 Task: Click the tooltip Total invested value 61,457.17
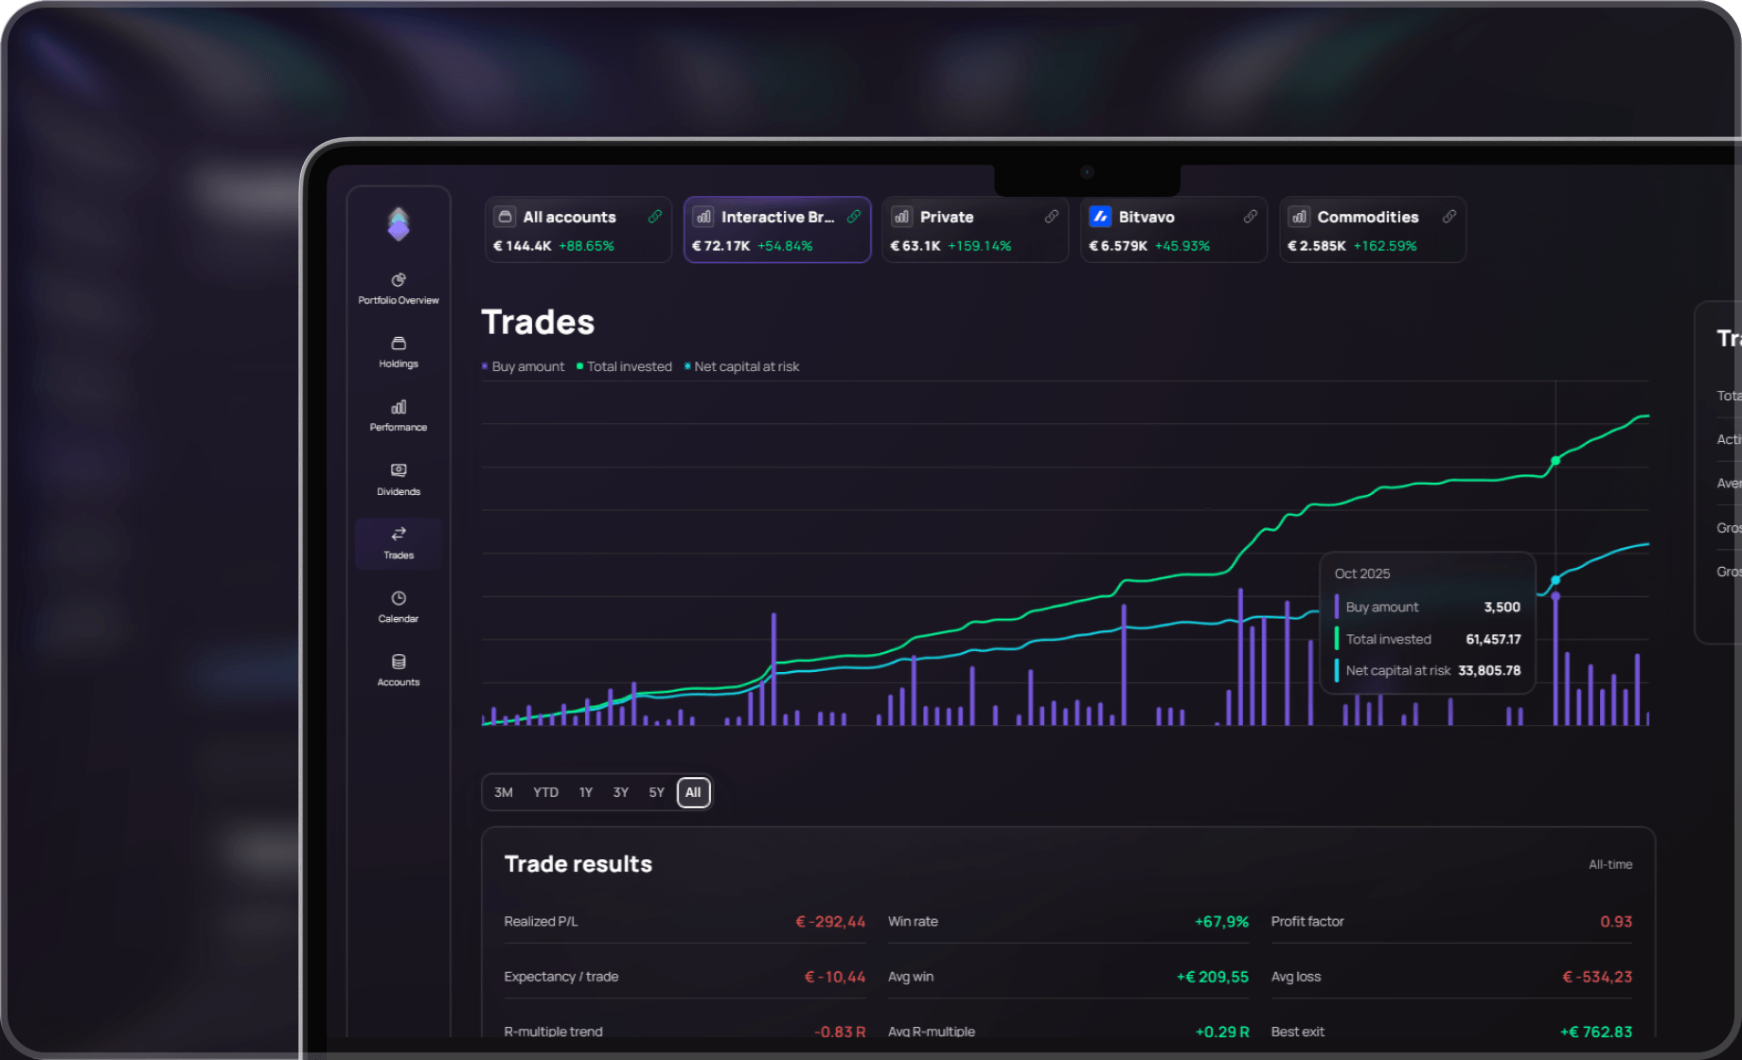1493,639
